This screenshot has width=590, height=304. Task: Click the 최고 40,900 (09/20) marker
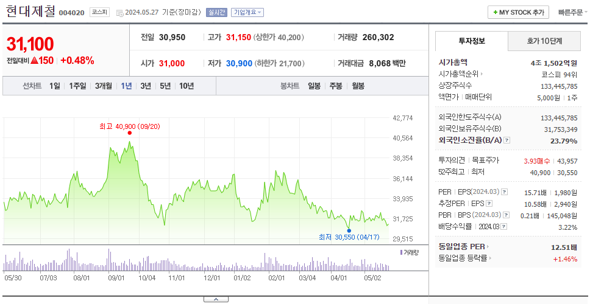click(x=130, y=126)
